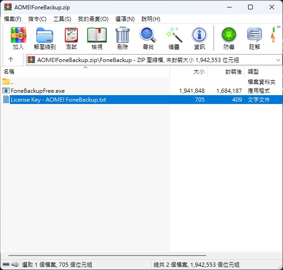
Task: Click the key icon in the status bar
Action: (x=15, y=264)
